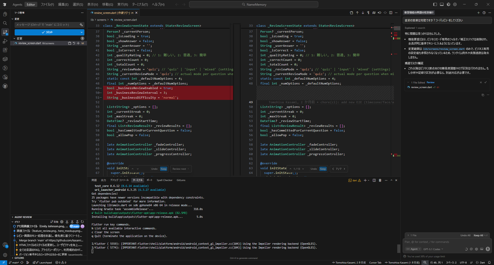494x265 pixels.
Task: Click the Source Control activity bar icon
Action: pos(5,32)
